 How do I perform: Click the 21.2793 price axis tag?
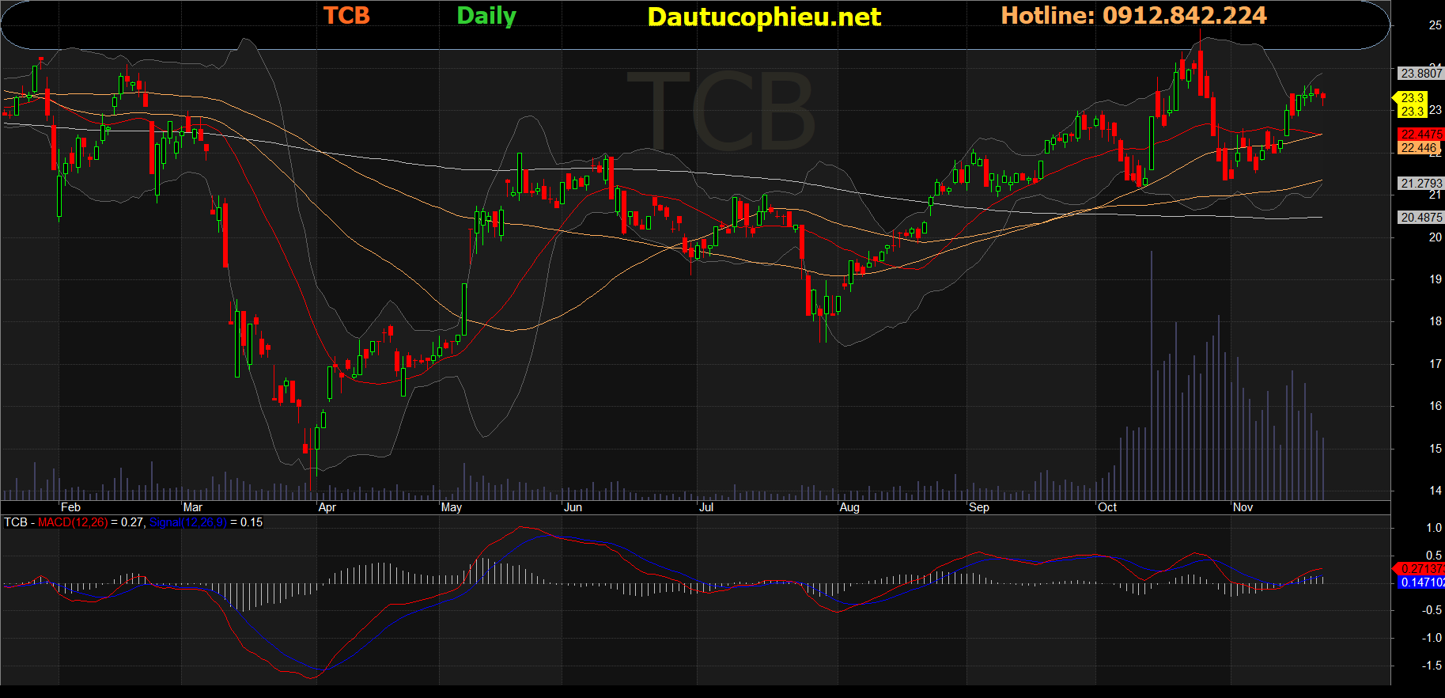point(1420,184)
